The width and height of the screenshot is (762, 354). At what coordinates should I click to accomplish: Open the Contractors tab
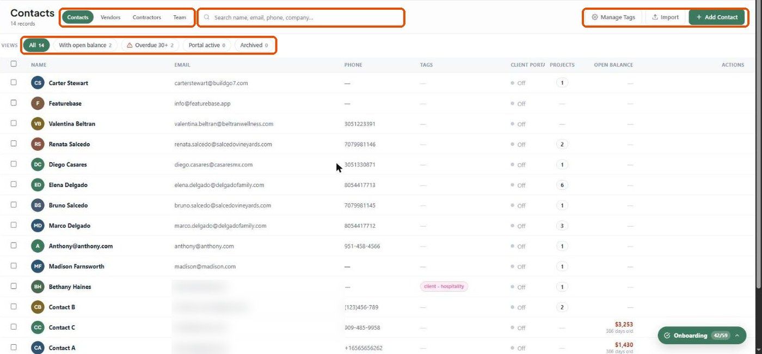tap(147, 17)
